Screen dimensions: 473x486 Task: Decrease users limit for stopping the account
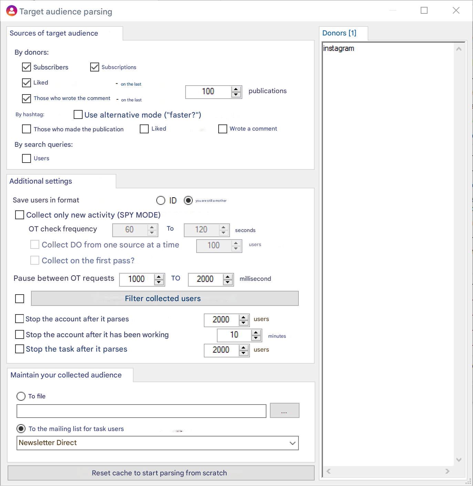click(243, 323)
